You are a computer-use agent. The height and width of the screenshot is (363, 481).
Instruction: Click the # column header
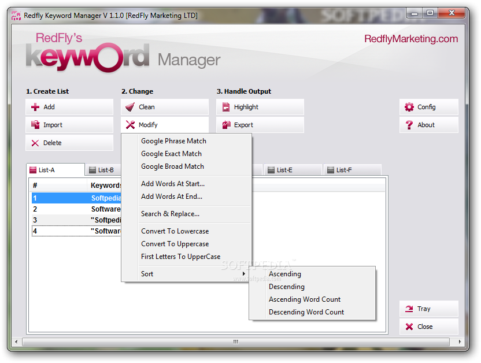(58, 186)
